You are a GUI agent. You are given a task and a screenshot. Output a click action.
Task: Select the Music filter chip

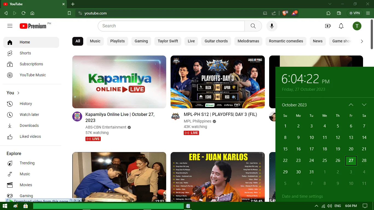point(95,41)
